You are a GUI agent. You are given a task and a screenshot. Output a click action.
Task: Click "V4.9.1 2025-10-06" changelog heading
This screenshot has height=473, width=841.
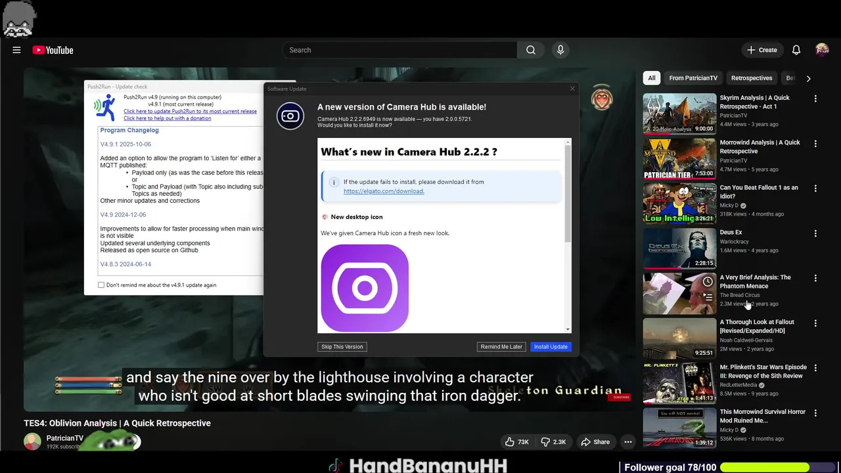(x=125, y=145)
